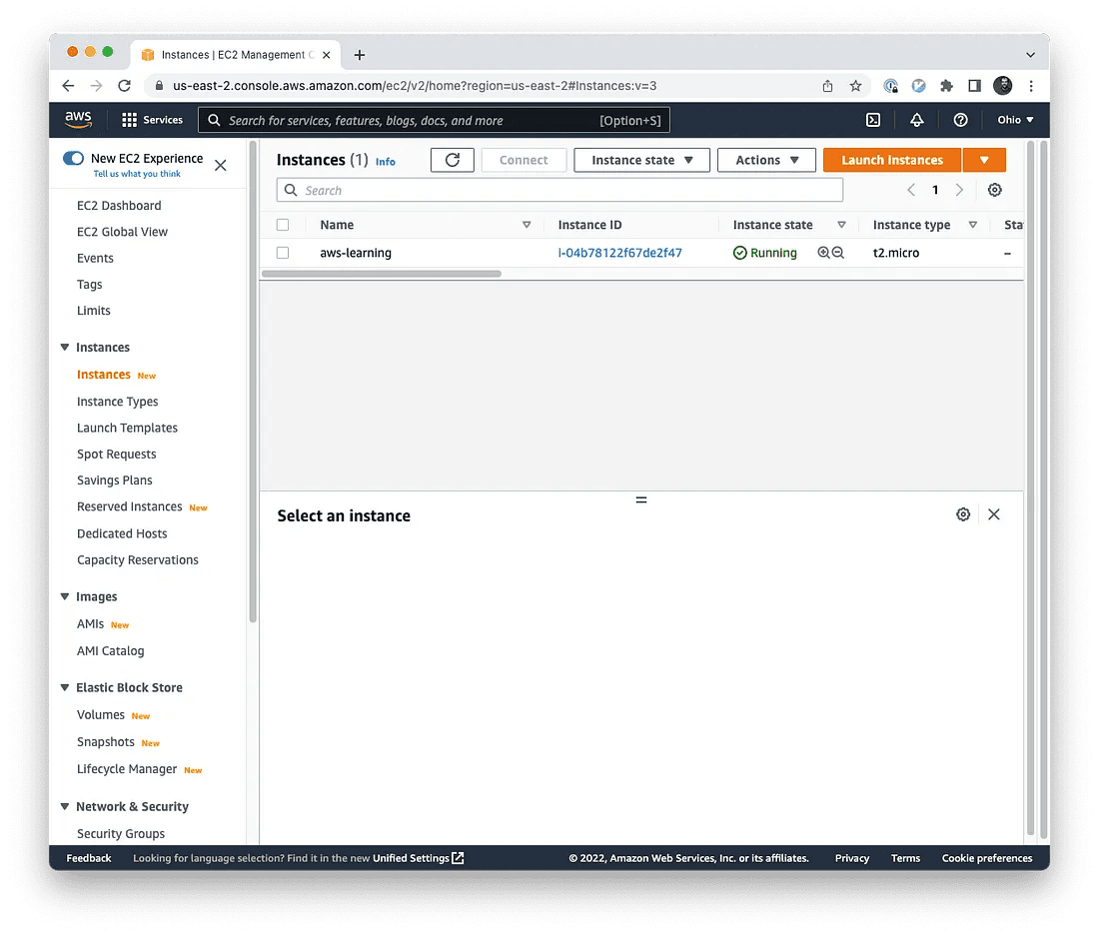Open table preferences gear next to pagination
Image resolution: width=1099 pixels, height=935 pixels.
tap(994, 190)
